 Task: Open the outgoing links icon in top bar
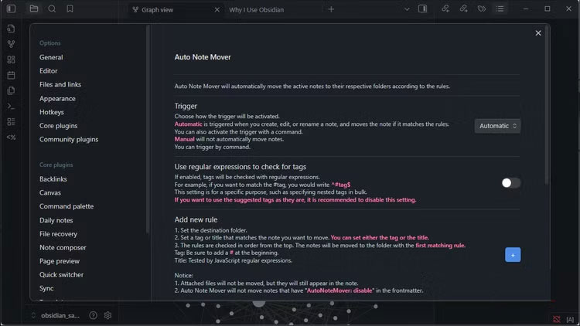click(x=463, y=8)
